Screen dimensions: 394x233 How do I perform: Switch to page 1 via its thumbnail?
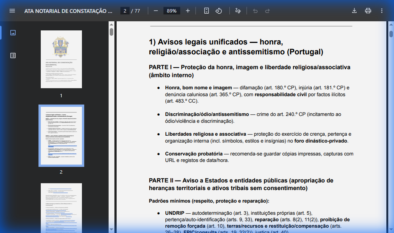point(61,59)
